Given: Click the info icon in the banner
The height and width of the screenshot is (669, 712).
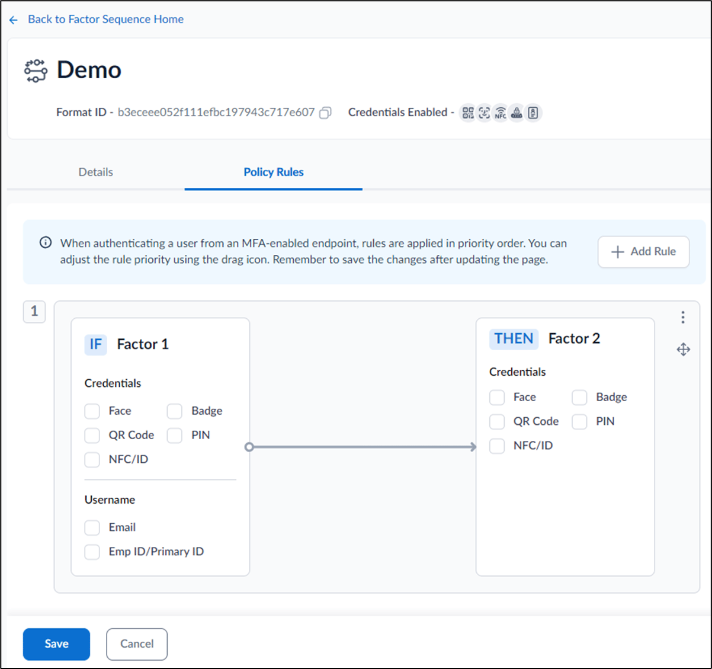Looking at the screenshot, I should click(x=46, y=243).
